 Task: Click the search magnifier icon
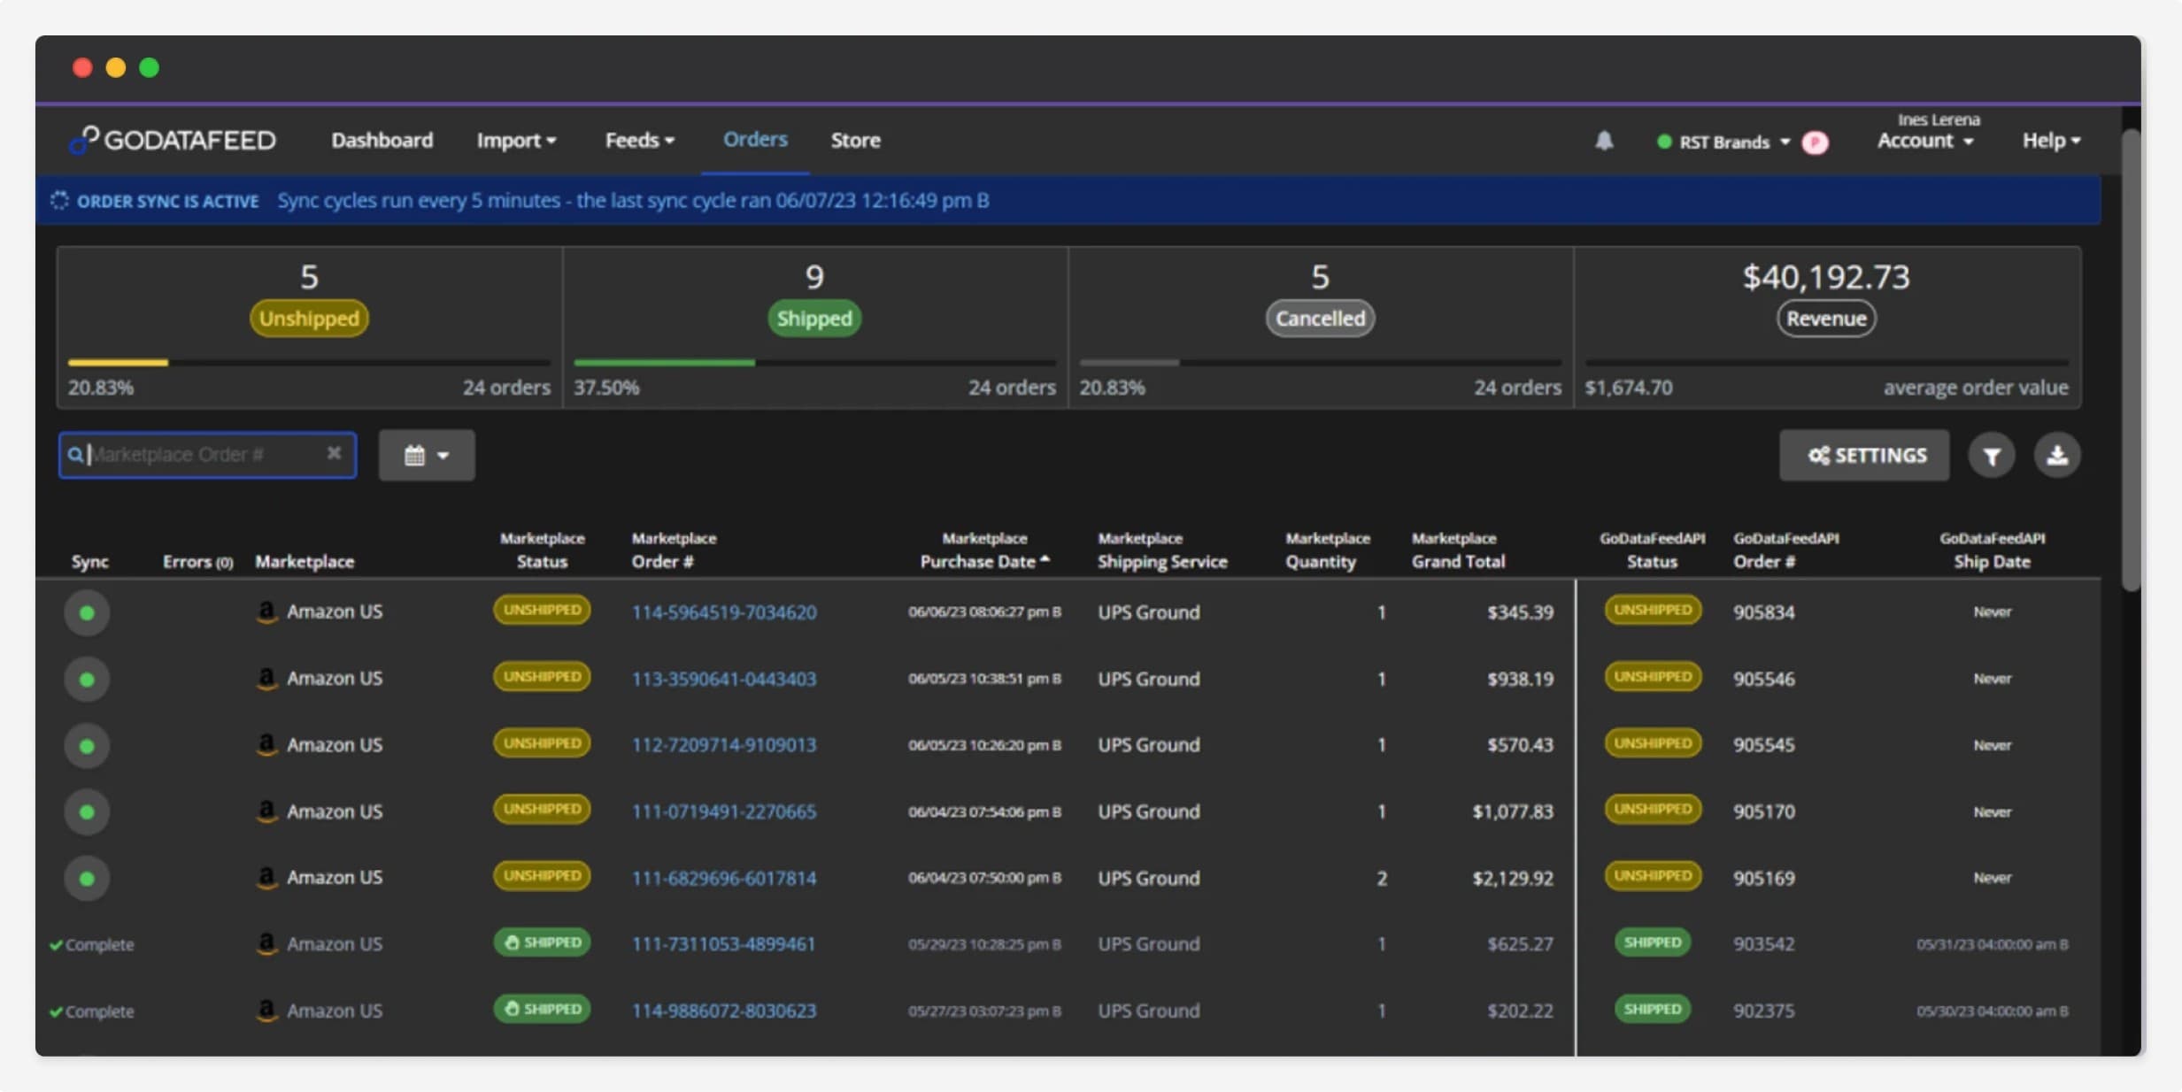pyautogui.click(x=76, y=454)
